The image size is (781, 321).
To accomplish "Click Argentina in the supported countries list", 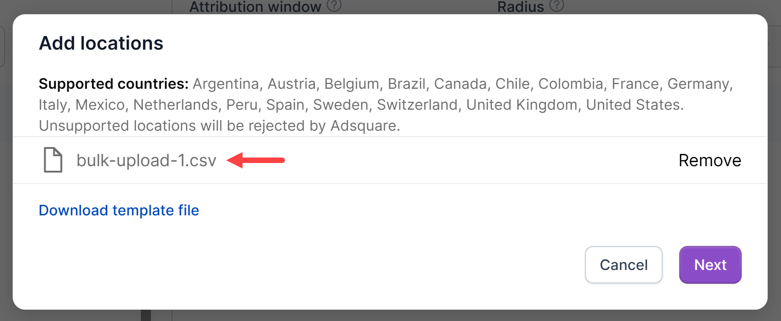I will [226, 84].
